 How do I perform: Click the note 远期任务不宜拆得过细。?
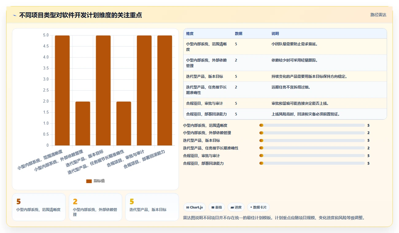pyautogui.click(x=291, y=87)
